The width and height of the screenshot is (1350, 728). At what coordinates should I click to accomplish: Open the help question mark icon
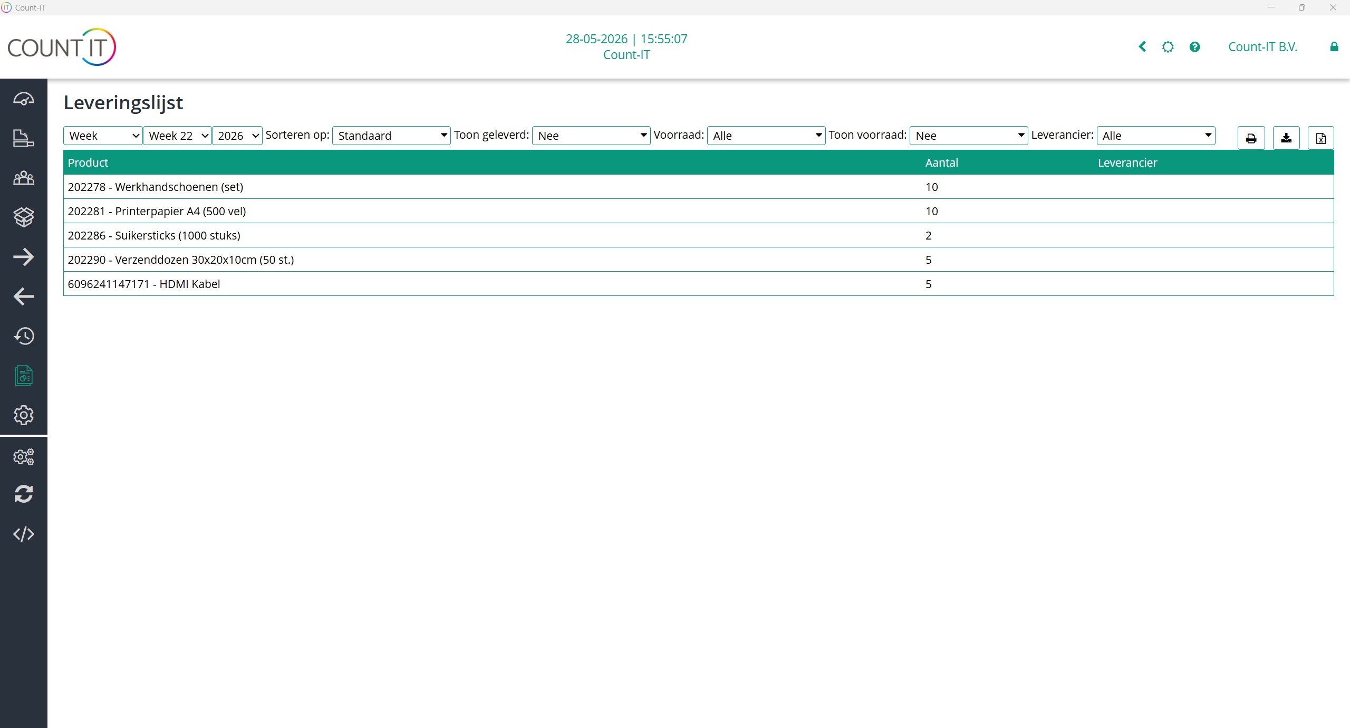[x=1195, y=47]
